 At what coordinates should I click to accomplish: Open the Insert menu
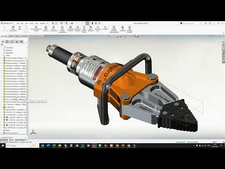tap(31, 23)
